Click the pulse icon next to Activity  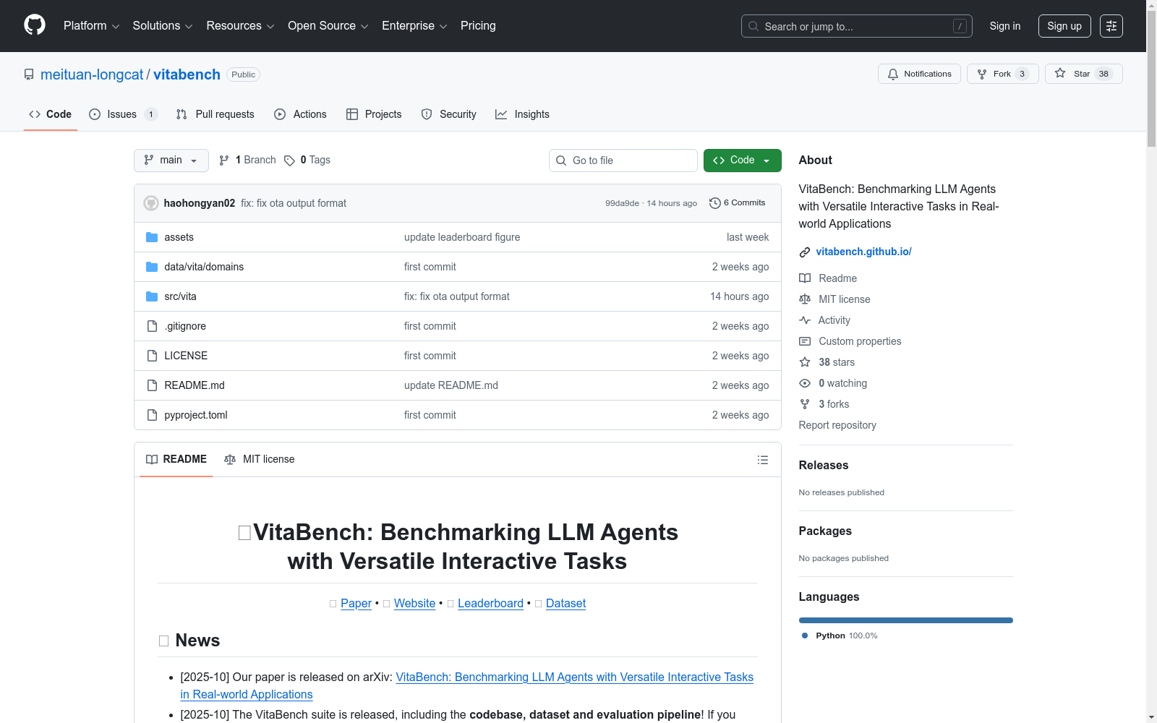coord(805,320)
